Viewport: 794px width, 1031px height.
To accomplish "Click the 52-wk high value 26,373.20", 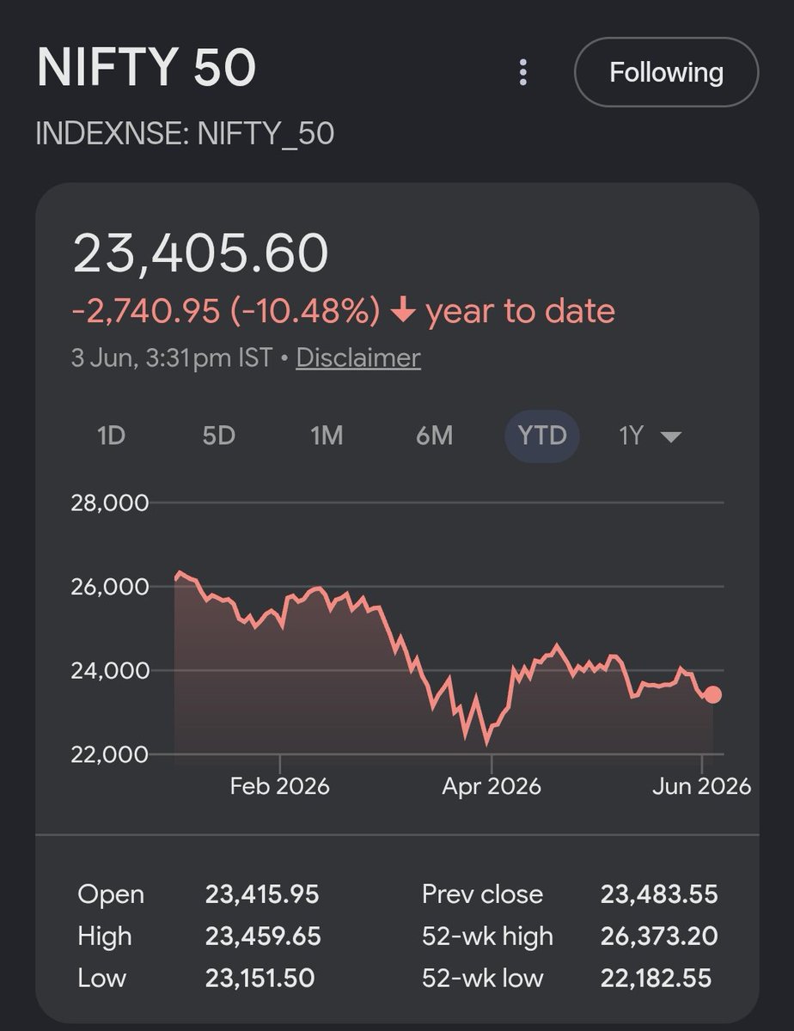I will (659, 936).
